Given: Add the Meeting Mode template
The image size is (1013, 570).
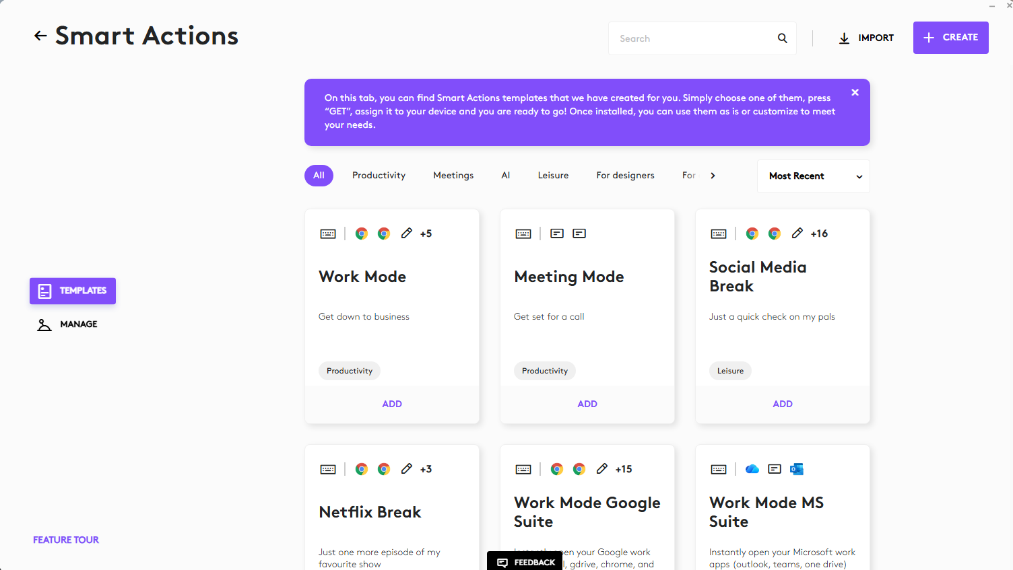Looking at the screenshot, I should point(587,404).
